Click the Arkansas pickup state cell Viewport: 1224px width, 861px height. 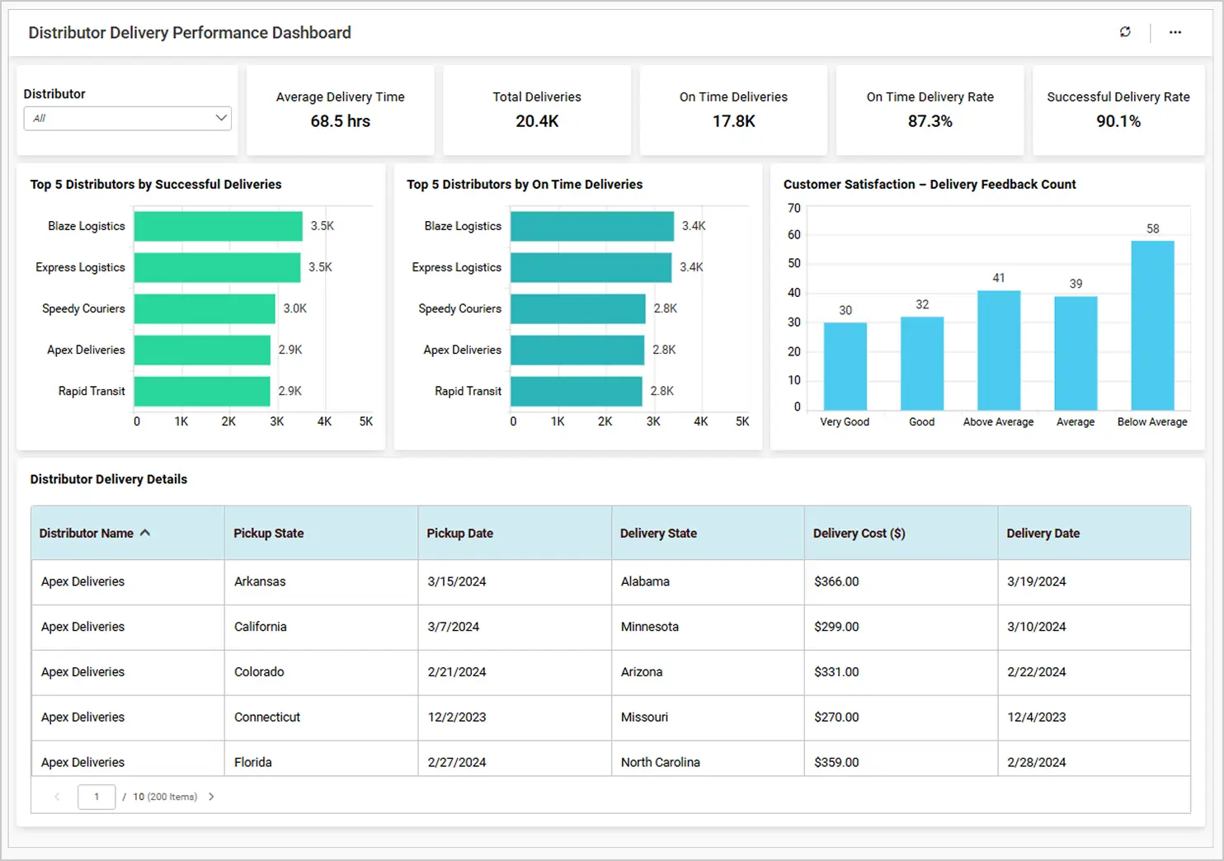tap(321, 582)
